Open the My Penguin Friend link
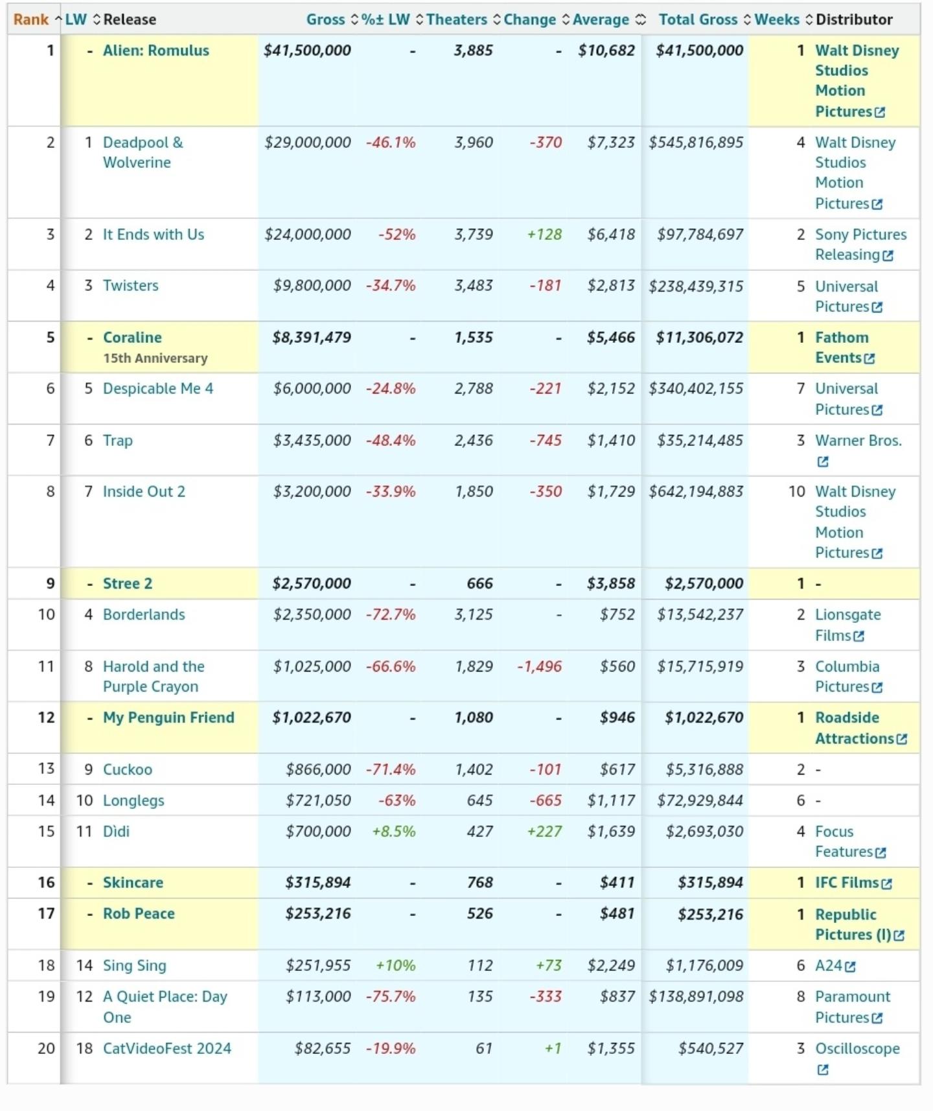The height and width of the screenshot is (1111, 933). [x=169, y=718]
